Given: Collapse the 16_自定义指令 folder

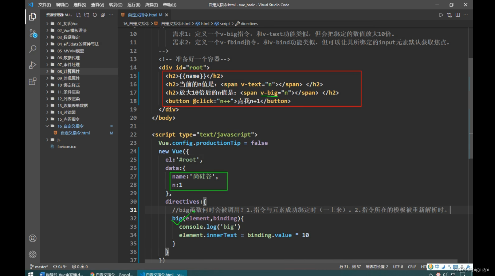Looking at the screenshot, I should click(79, 126).
